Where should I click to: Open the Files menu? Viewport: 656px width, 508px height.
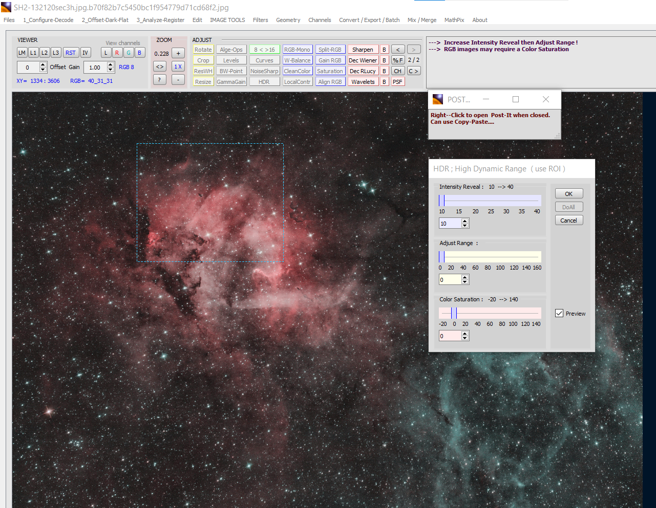click(9, 20)
